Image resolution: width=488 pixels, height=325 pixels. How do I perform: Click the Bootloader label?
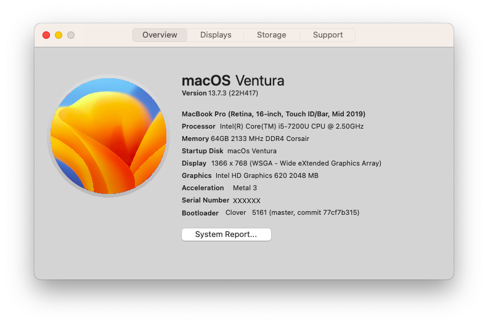coord(200,213)
